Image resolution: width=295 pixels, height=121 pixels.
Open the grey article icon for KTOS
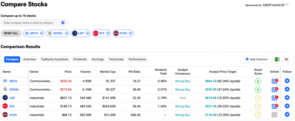(274, 115)
